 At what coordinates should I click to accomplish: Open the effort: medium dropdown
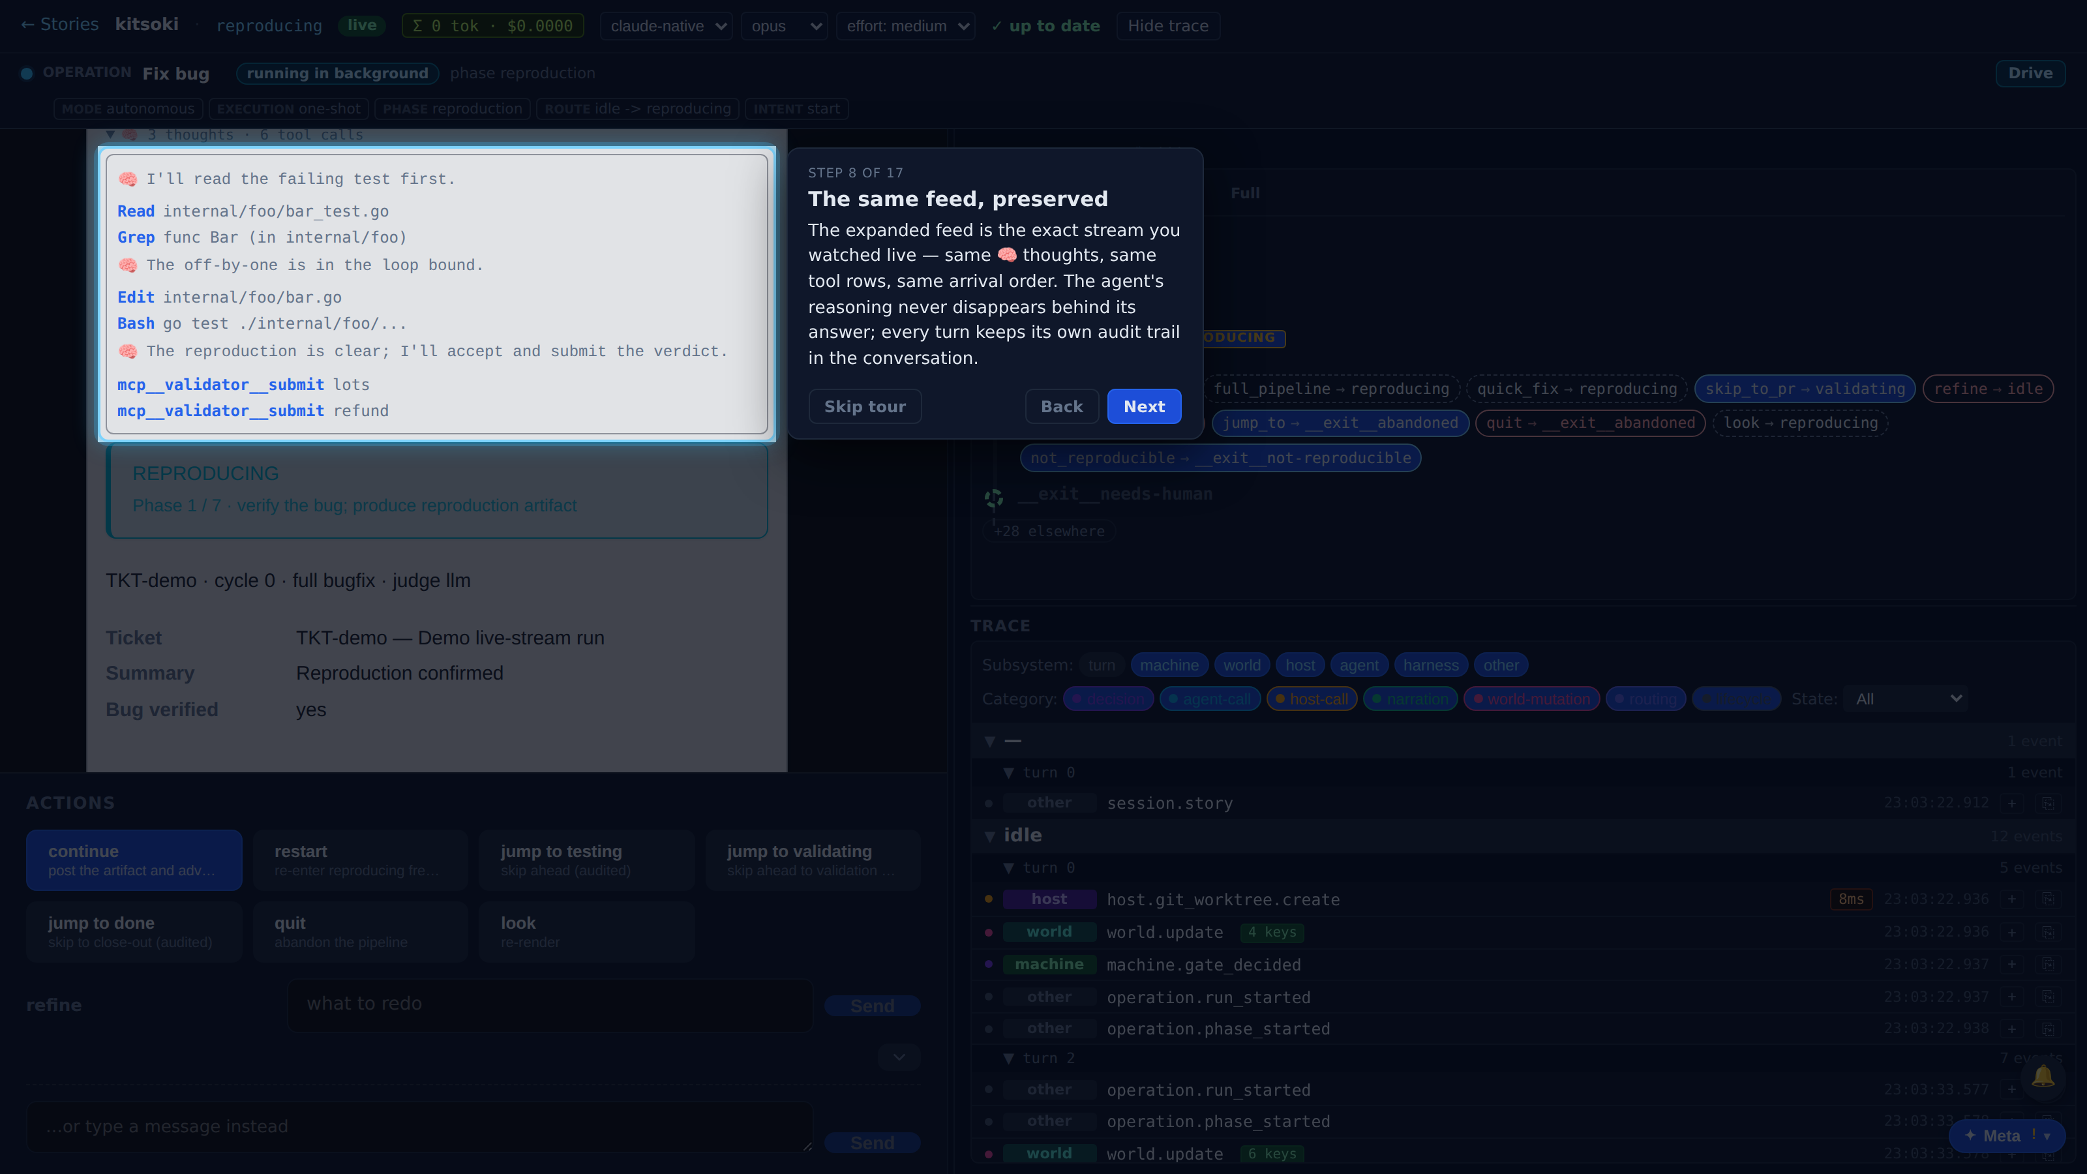pyautogui.click(x=905, y=26)
